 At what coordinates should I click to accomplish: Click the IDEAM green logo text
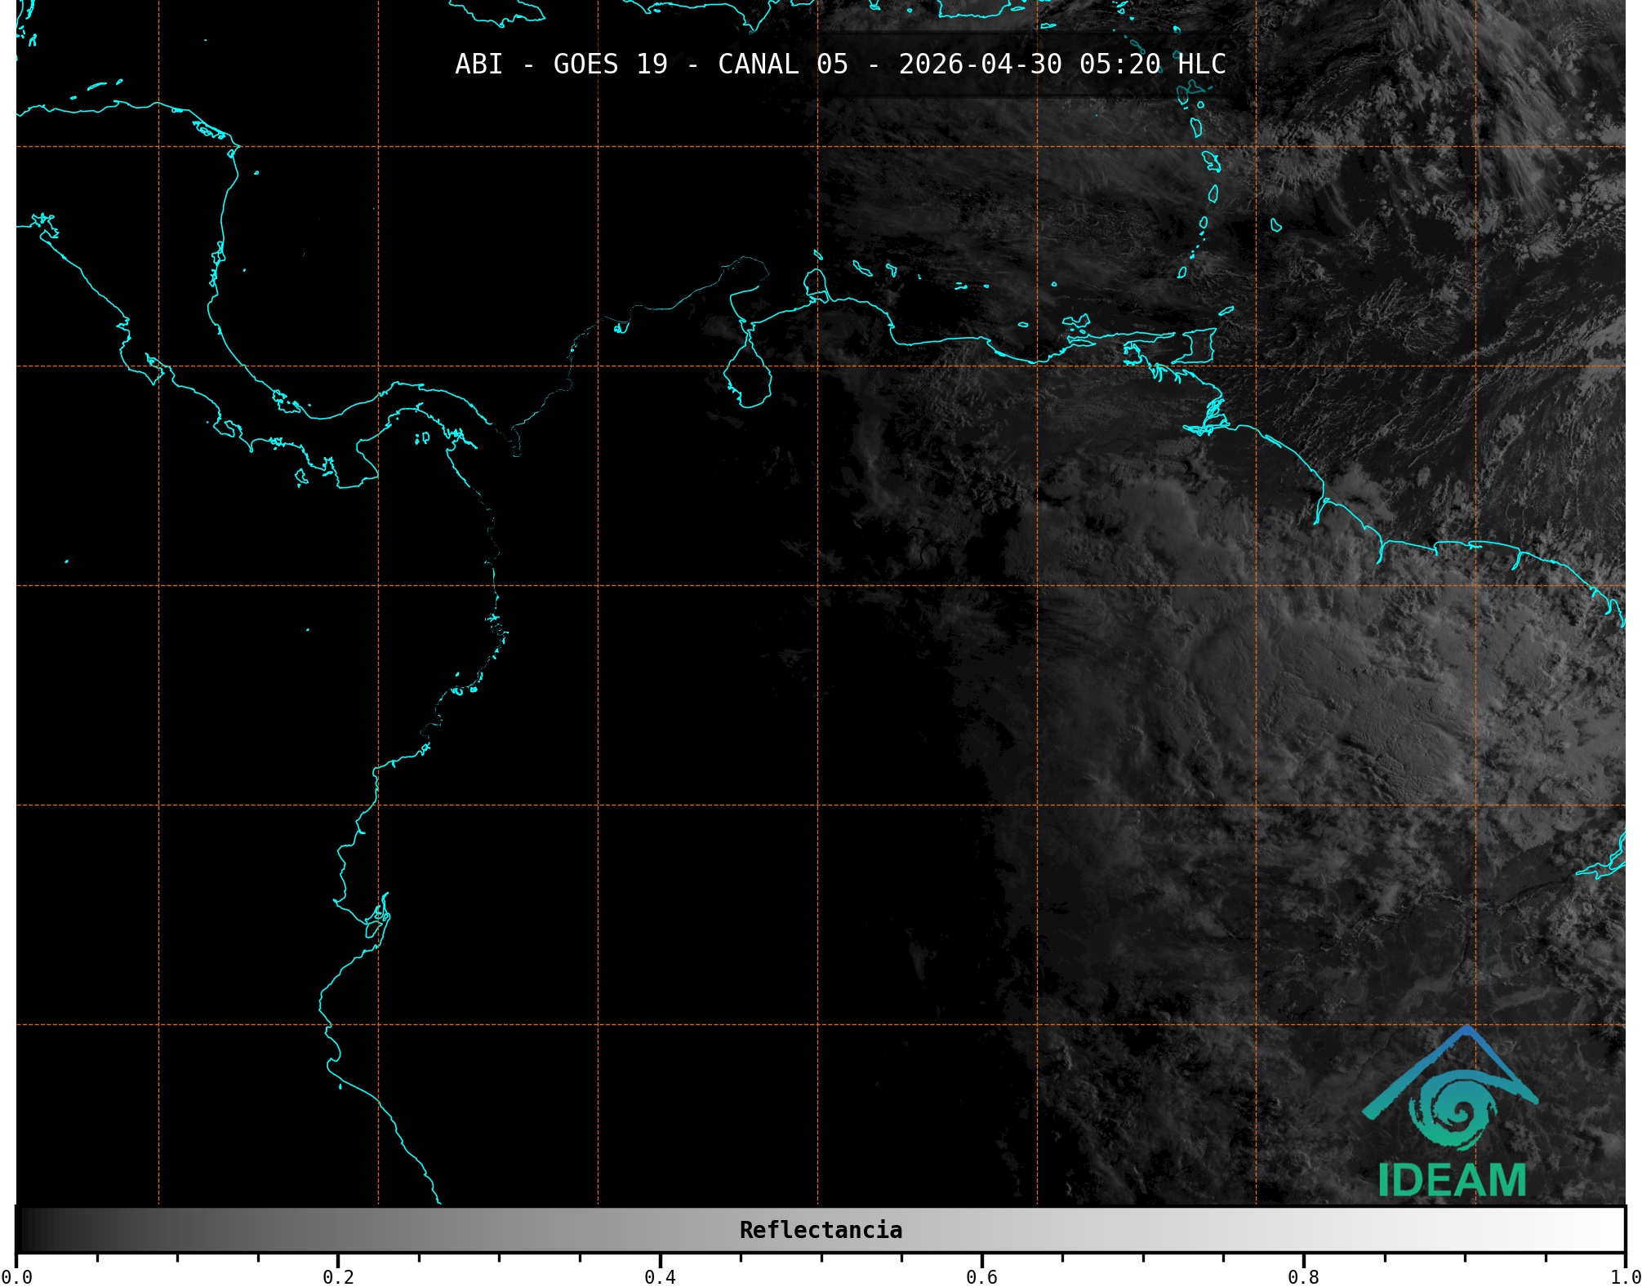click(1452, 1180)
